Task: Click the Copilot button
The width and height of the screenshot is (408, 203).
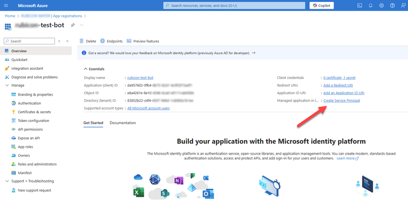Action: (321, 5)
